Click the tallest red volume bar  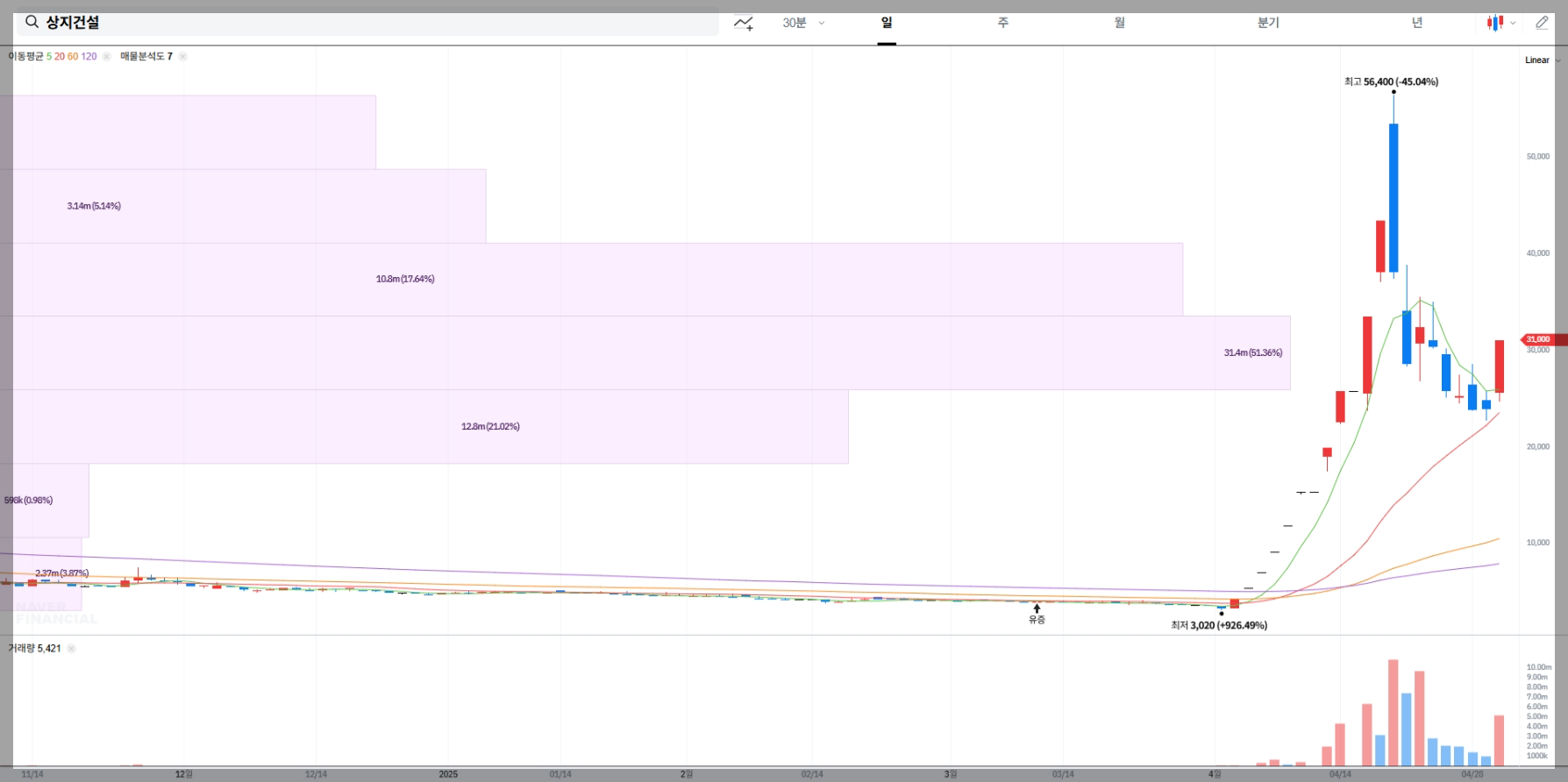(1393, 713)
